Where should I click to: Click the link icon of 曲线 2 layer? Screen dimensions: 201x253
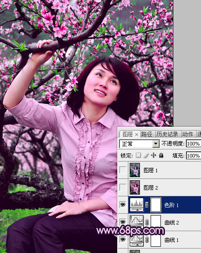[147, 222]
